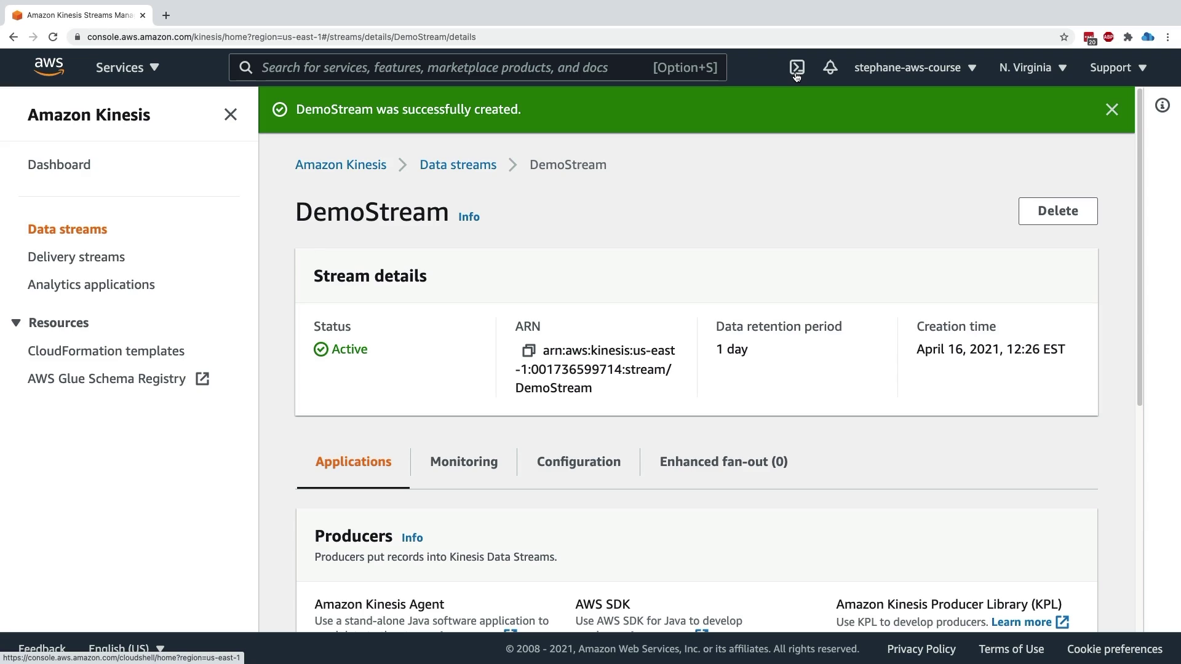Open the N. Virginia region selector
Screen dimensions: 1181x664
(1033, 68)
